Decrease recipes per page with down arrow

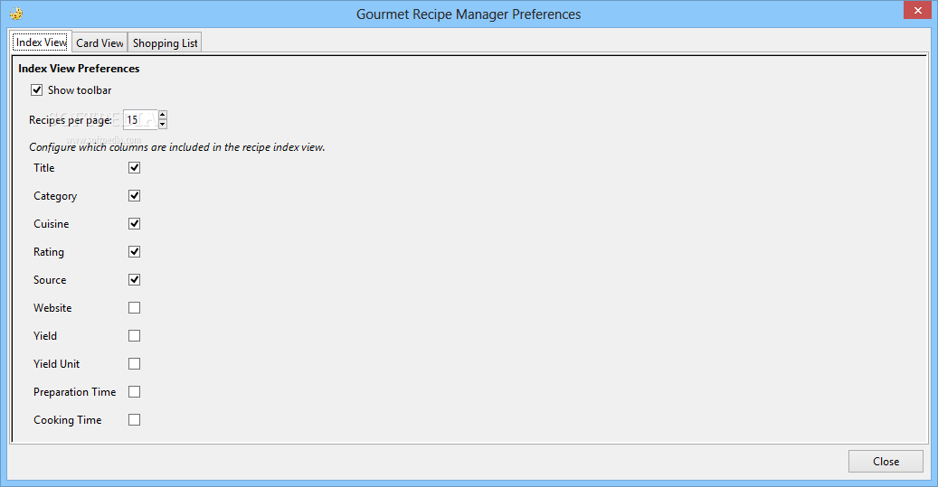click(163, 125)
